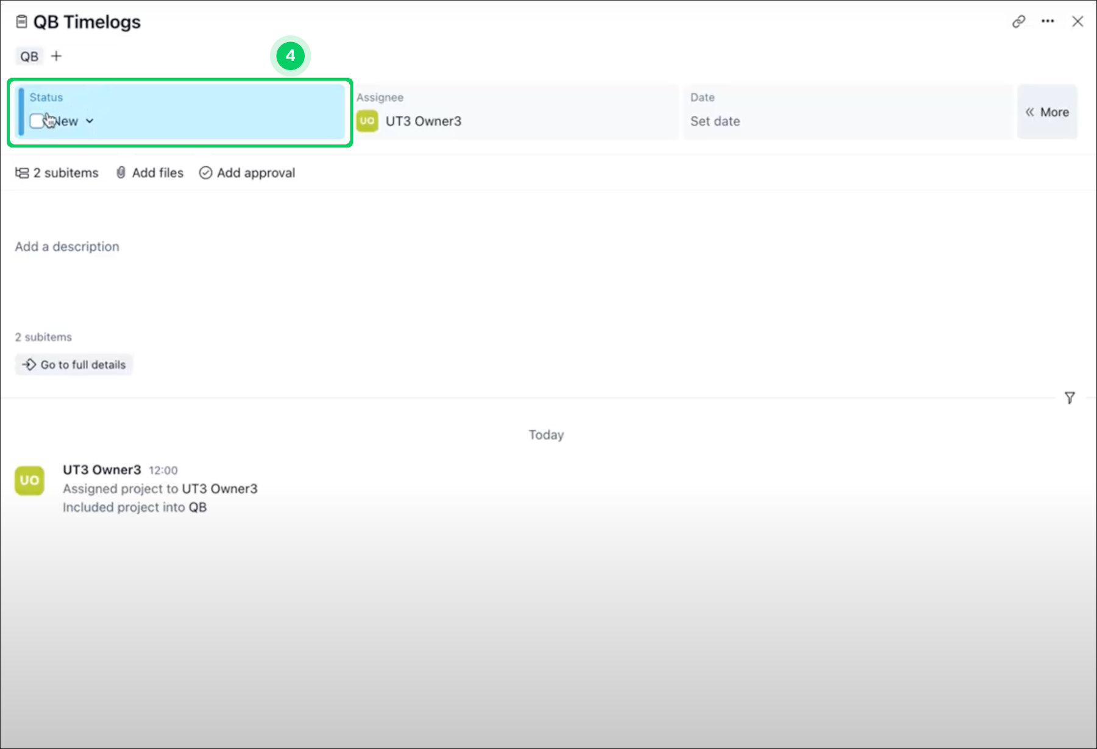This screenshot has height=749, width=1097.
Task: Click Go to full details button
Action: [x=74, y=364]
